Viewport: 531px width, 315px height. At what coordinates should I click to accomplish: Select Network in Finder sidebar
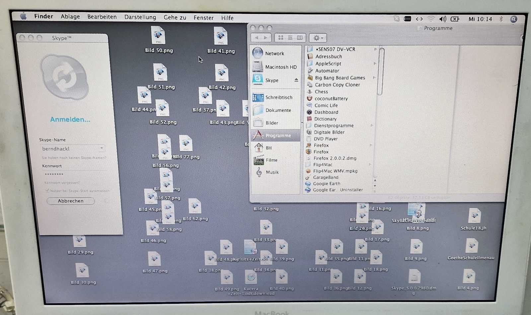[x=275, y=53]
